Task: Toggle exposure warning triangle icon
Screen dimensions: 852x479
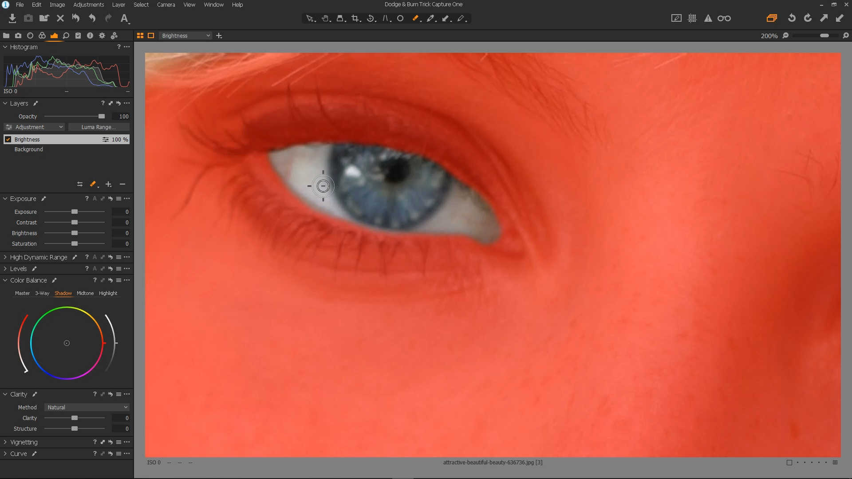Action: point(708,18)
